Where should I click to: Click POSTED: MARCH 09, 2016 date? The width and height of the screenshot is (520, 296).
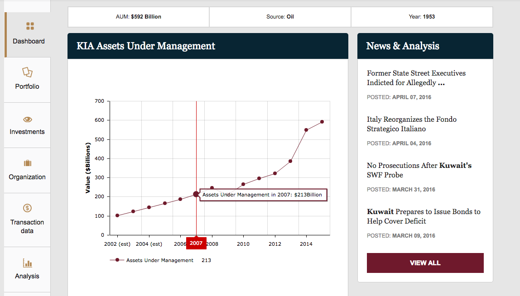tap(401, 236)
